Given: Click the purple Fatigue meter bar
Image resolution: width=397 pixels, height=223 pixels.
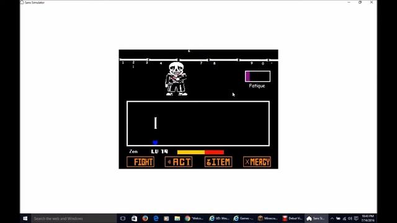Looking at the screenshot, I should click(257, 76).
